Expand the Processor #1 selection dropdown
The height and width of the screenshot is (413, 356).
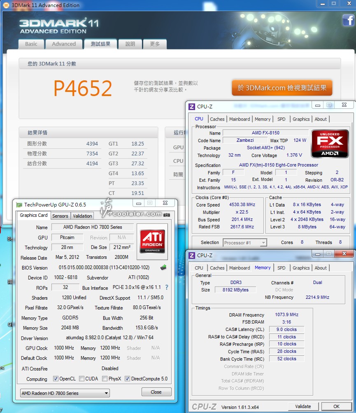coord(245,243)
